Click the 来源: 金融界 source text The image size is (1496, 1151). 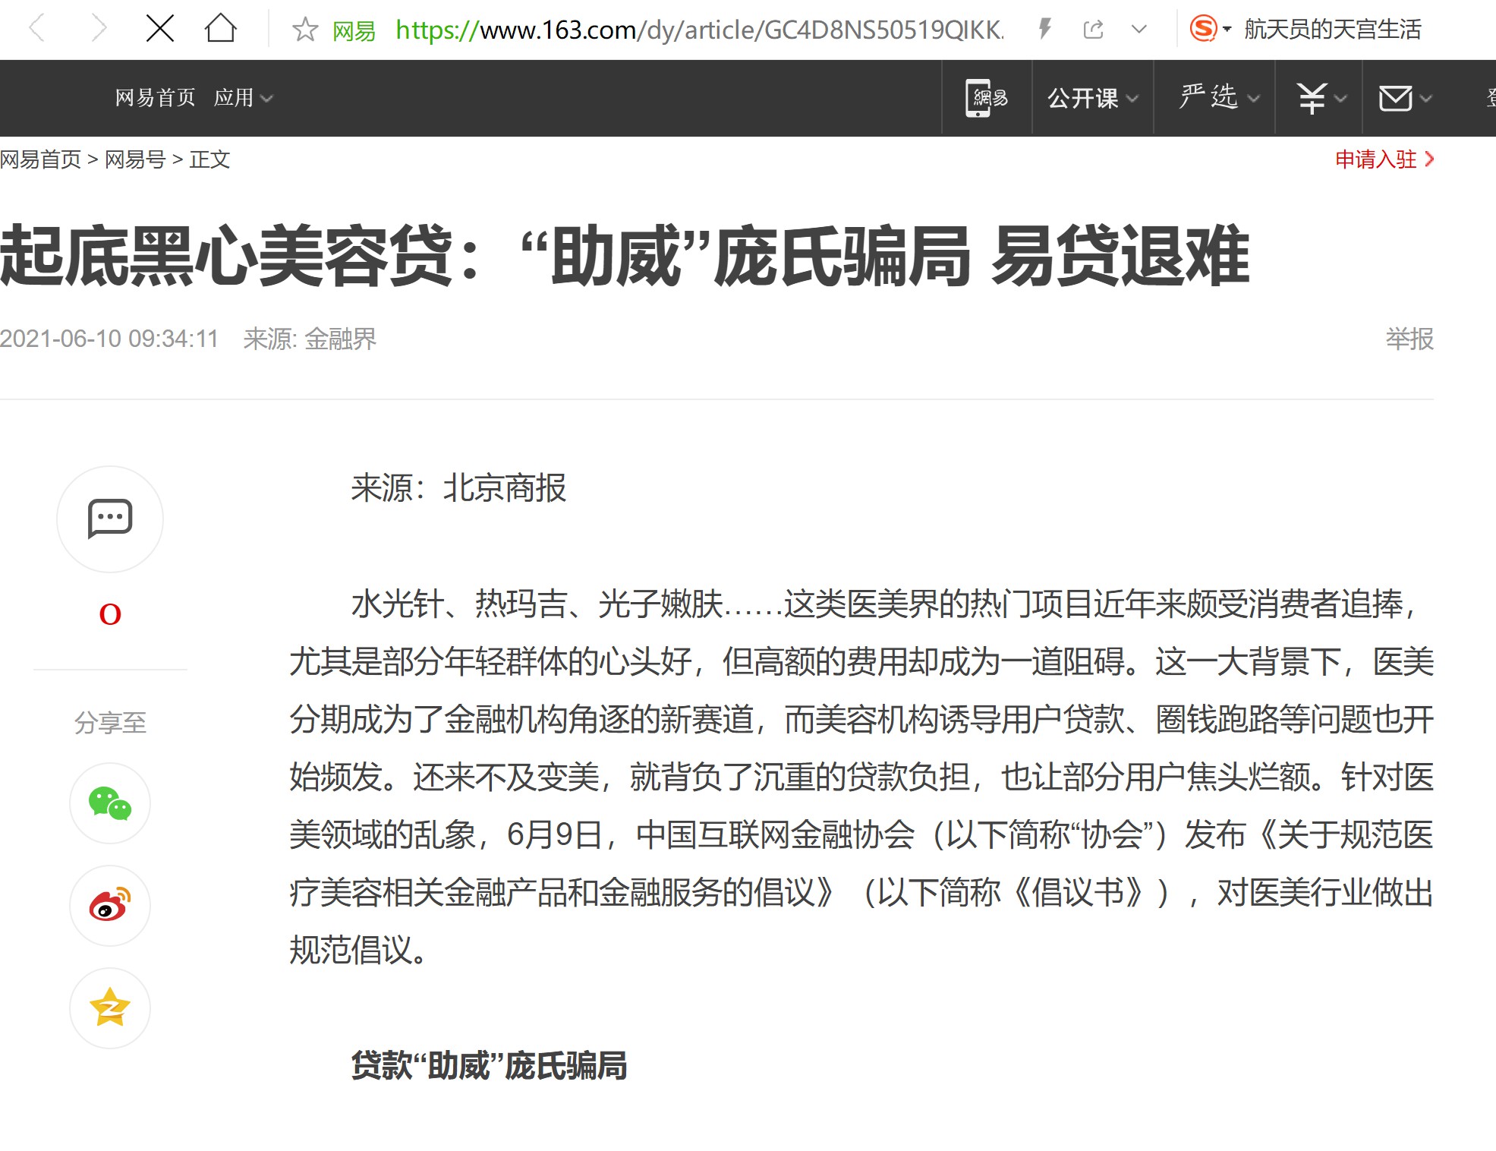310,339
